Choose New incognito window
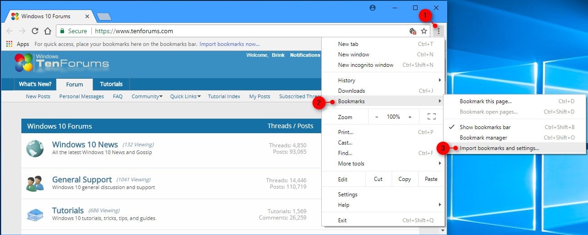Image resolution: width=588 pixels, height=235 pixels. 383,65
